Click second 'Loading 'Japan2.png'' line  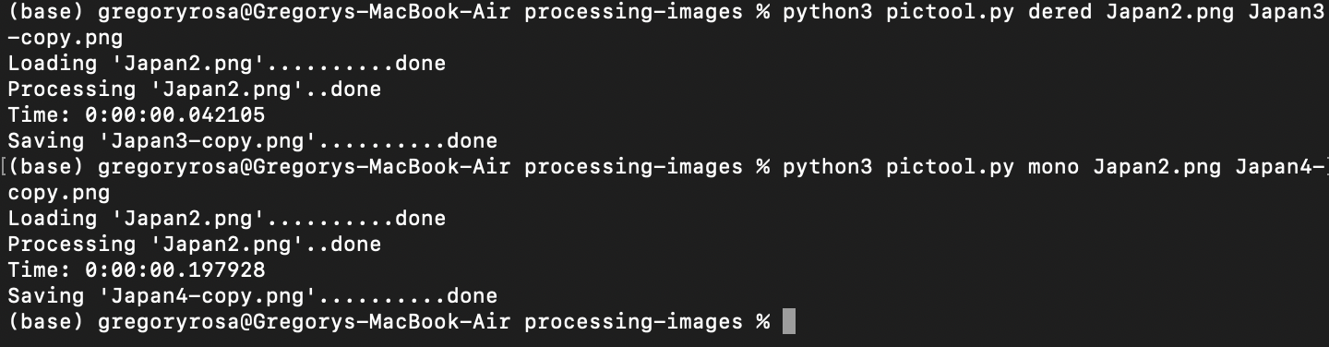click(227, 219)
